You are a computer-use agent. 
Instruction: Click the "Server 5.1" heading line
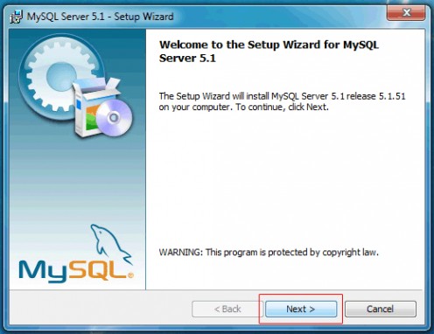click(187, 59)
